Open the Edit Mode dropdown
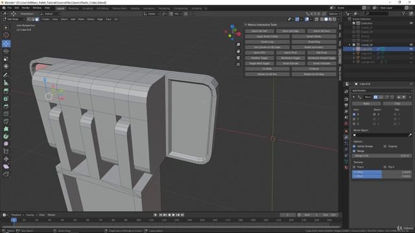Viewport: 415px width, 233px height. pos(14,19)
